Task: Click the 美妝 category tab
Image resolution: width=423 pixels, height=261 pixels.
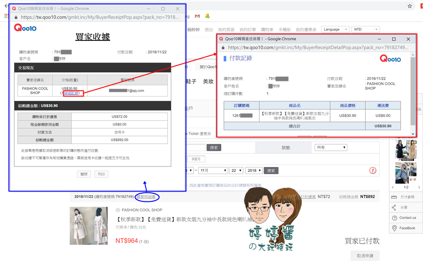Action: point(208,81)
